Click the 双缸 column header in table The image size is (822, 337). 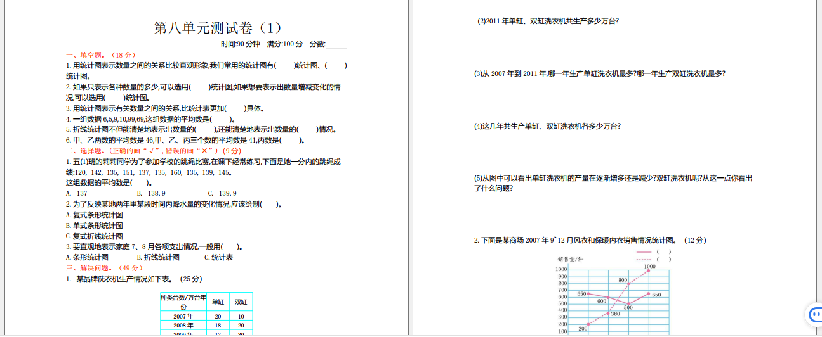coord(241,302)
